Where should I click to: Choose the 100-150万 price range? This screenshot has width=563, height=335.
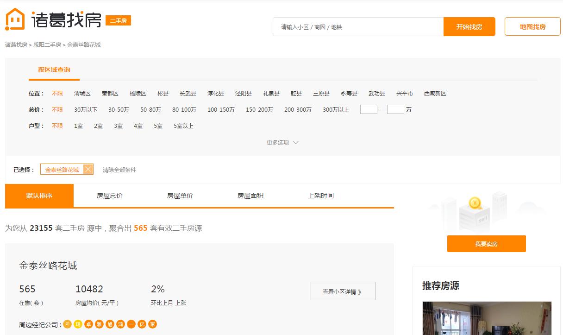[221, 110]
